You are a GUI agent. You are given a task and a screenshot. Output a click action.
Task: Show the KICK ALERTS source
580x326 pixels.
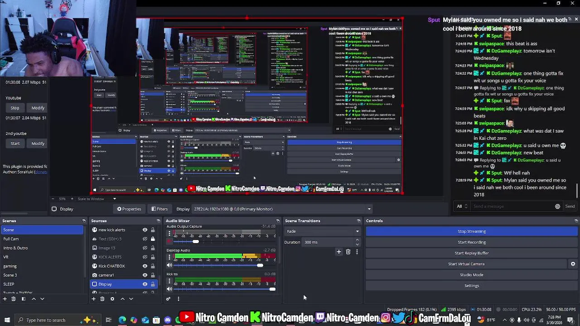145,257
